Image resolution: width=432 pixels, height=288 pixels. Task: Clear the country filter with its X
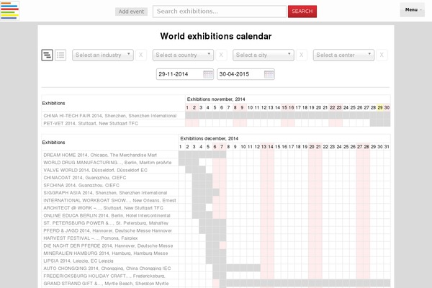point(221,55)
